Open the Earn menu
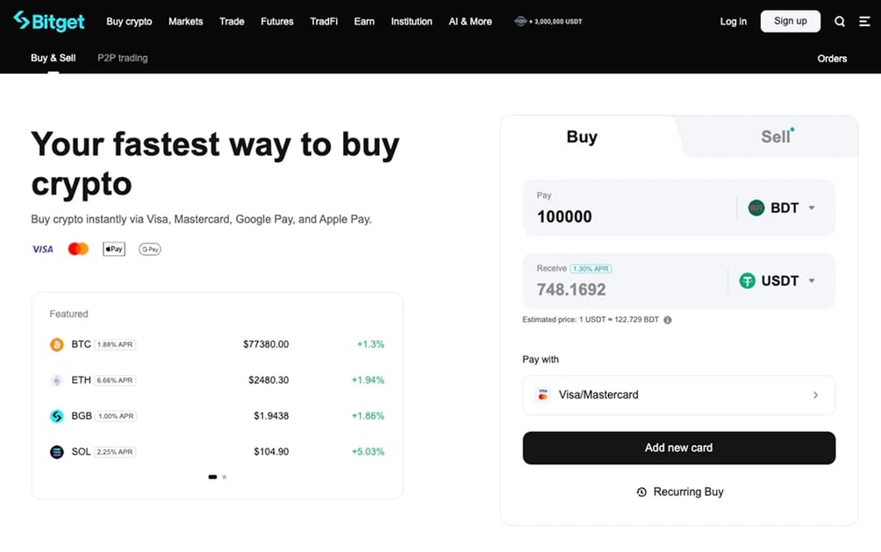Viewport: 881px width, 552px height. (x=364, y=21)
